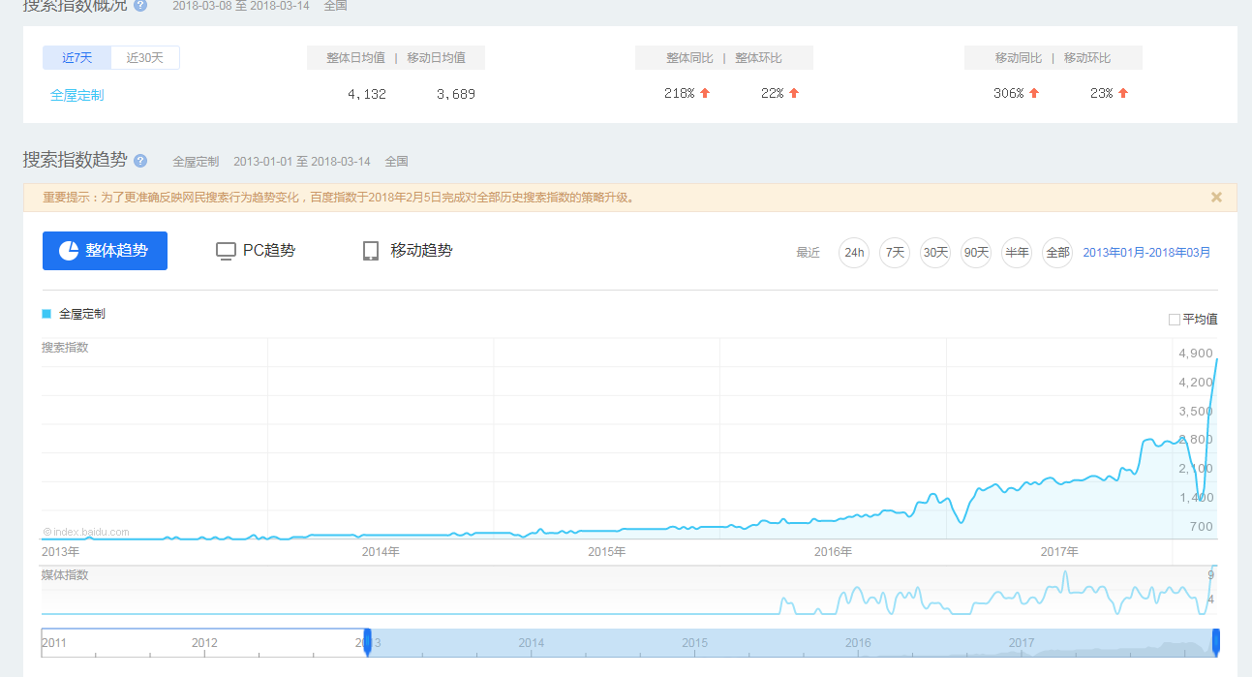Enable the 平均值 checkbox
Image resolution: width=1252 pixels, height=677 pixels.
(1175, 319)
